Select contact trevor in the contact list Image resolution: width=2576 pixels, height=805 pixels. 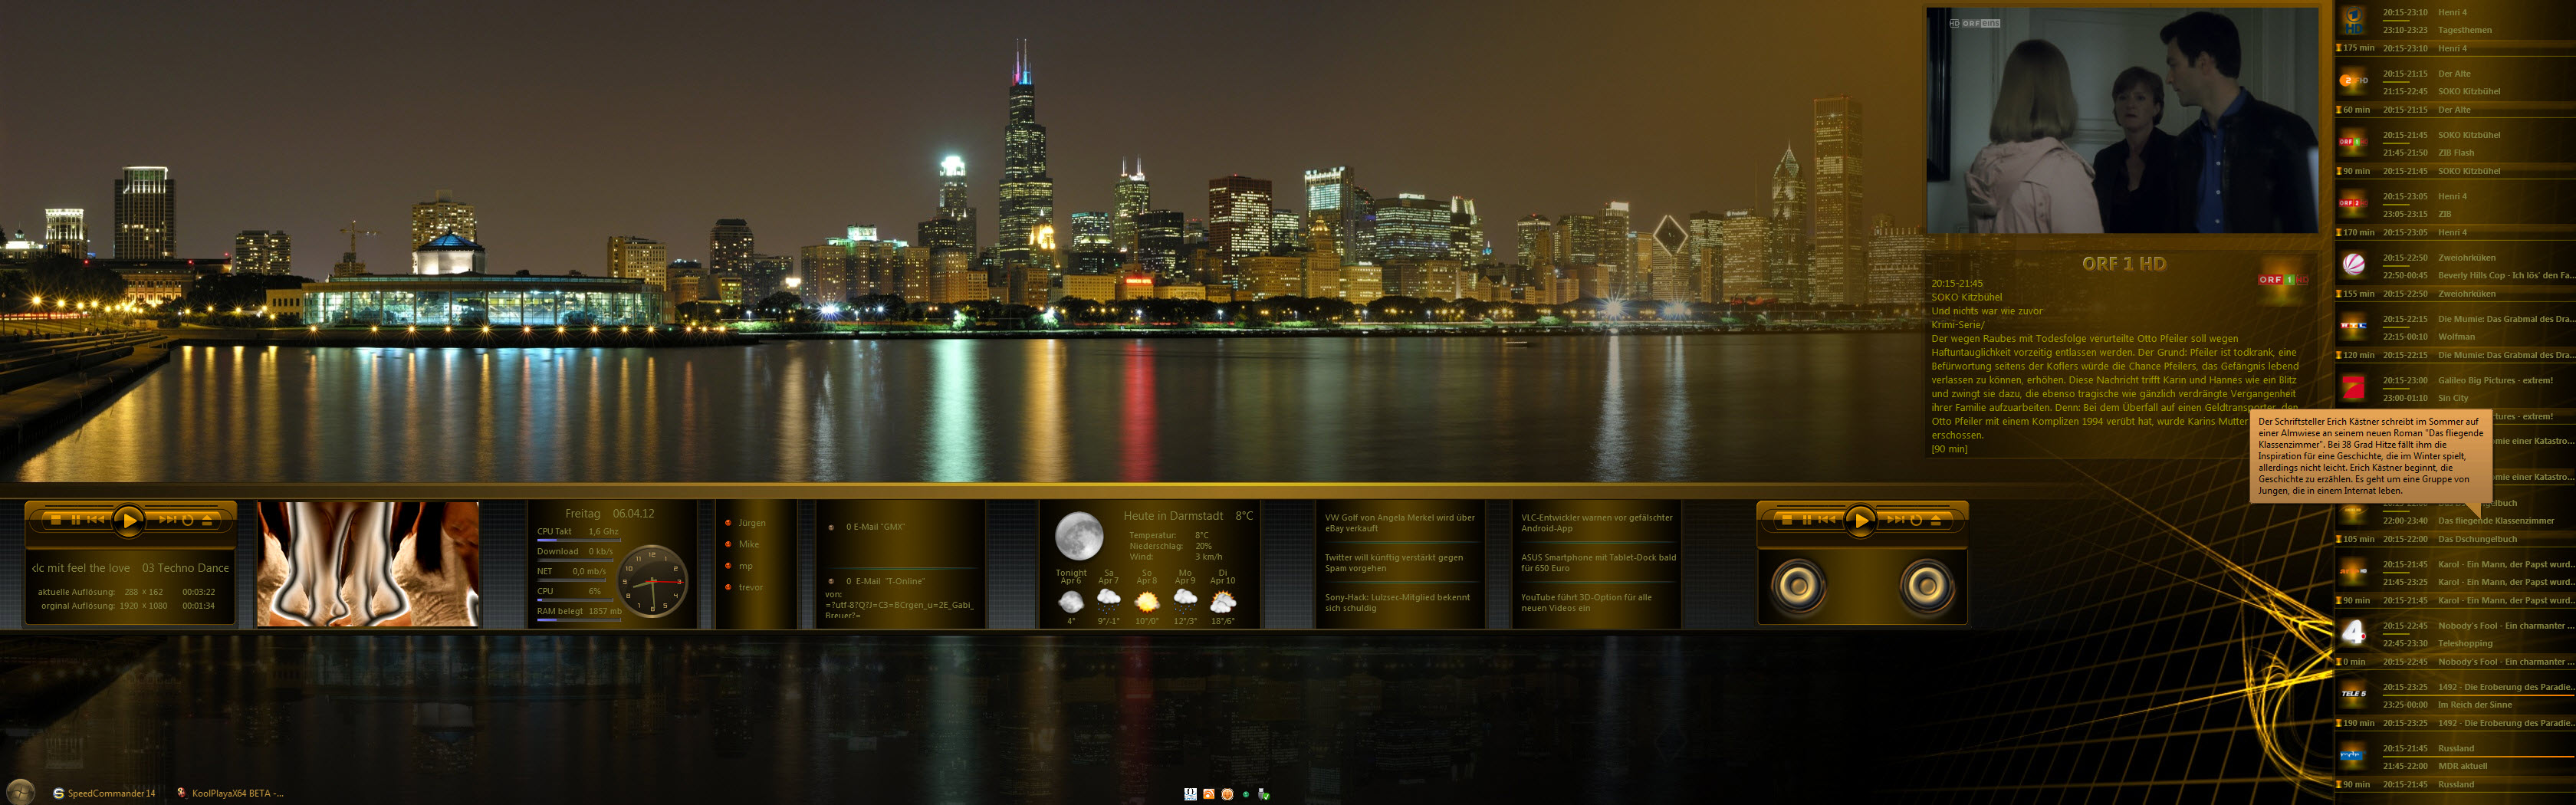pyautogui.click(x=750, y=588)
